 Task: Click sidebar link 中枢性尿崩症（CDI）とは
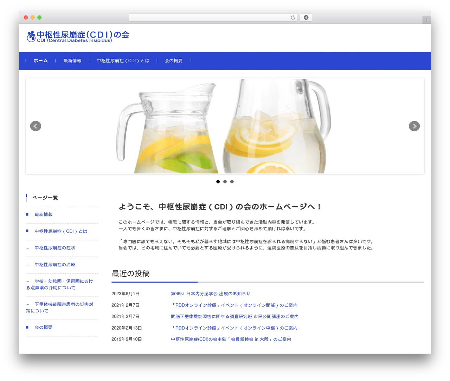coord(61,231)
